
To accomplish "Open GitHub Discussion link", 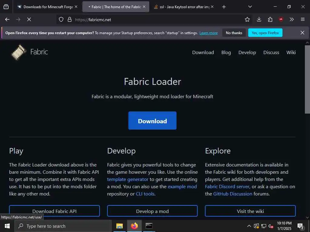I will click(233, 194).
